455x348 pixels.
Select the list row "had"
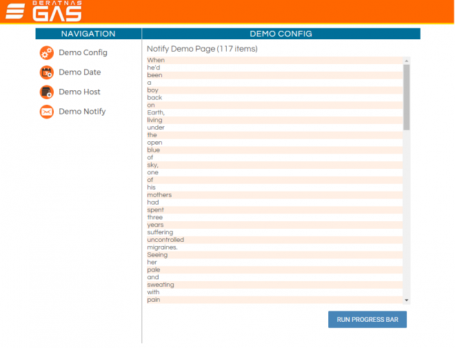tap(275, 203)
